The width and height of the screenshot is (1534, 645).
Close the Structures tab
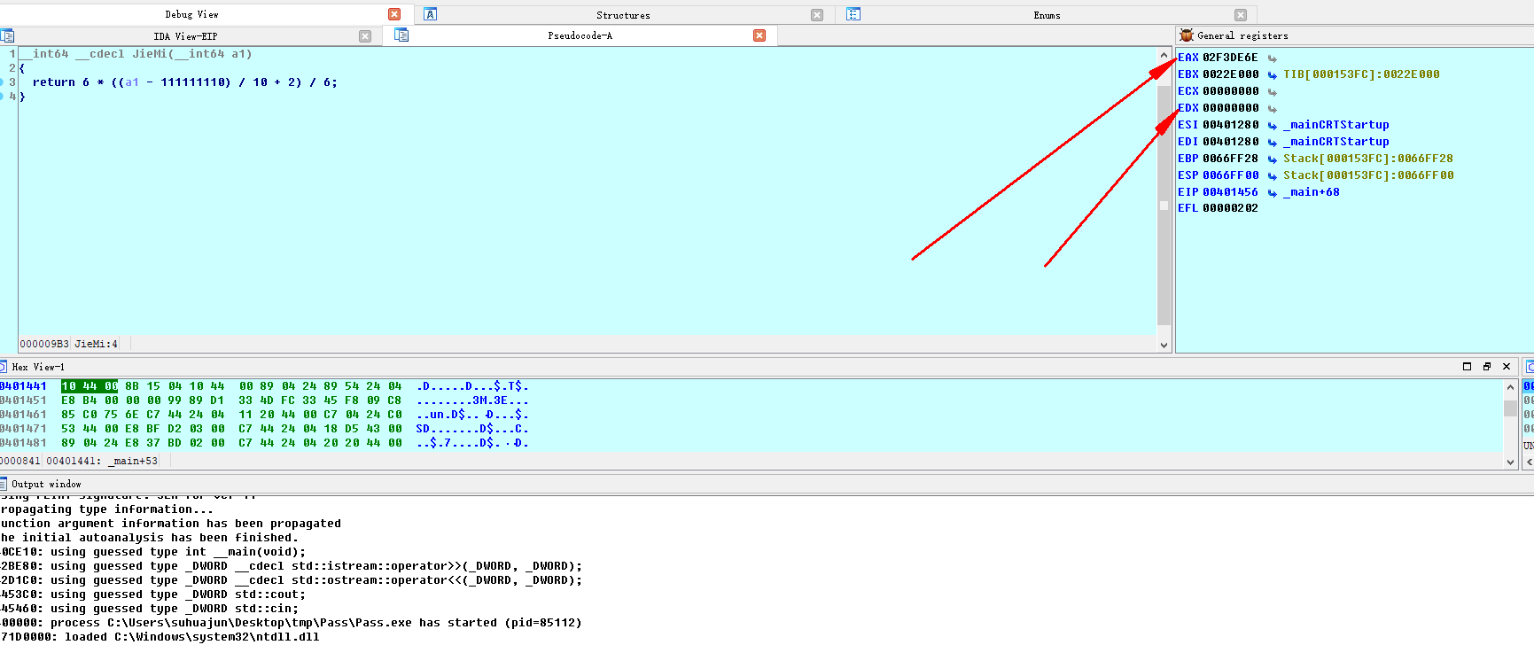tap(817, 15)
